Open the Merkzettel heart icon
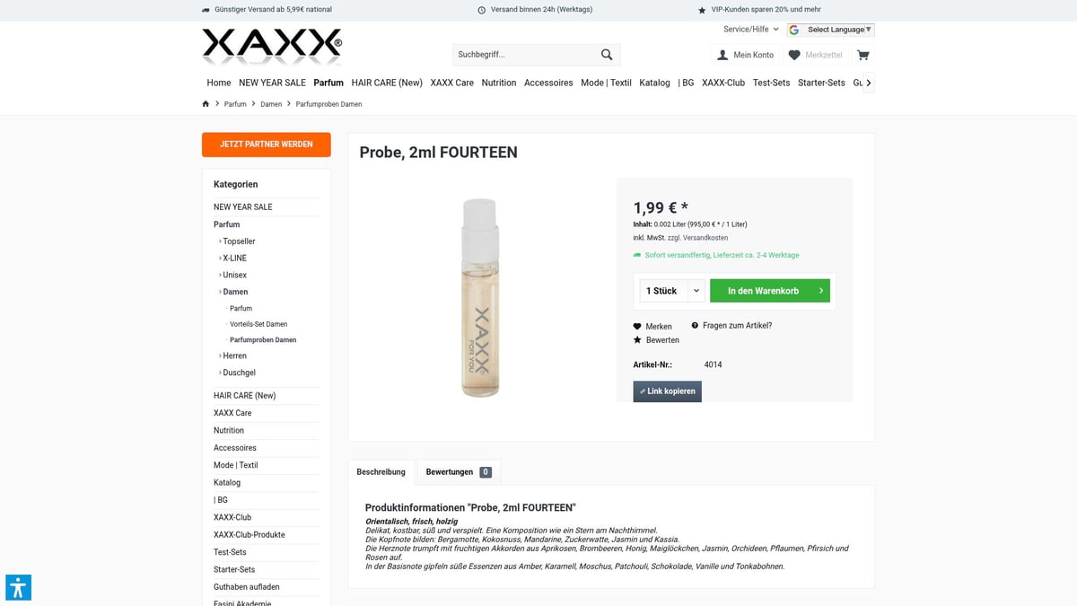1077x606 pixels. pyautogui.click(x=793, y=55)
